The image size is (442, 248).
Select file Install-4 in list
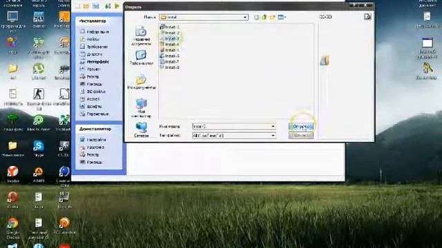(x=169, y=44)
